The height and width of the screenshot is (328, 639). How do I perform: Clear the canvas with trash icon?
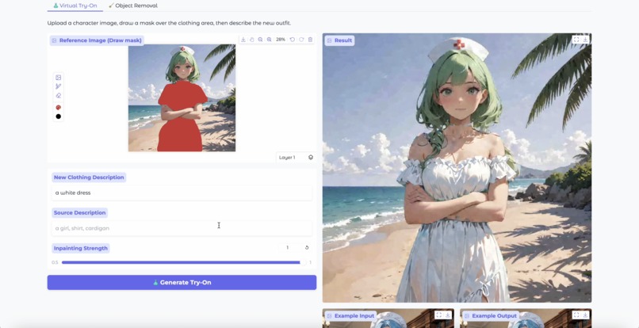tap(310, 40)
